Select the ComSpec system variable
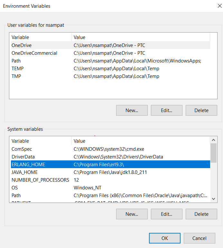The height and width of the screenshot is (248, 223). (22, 149)
